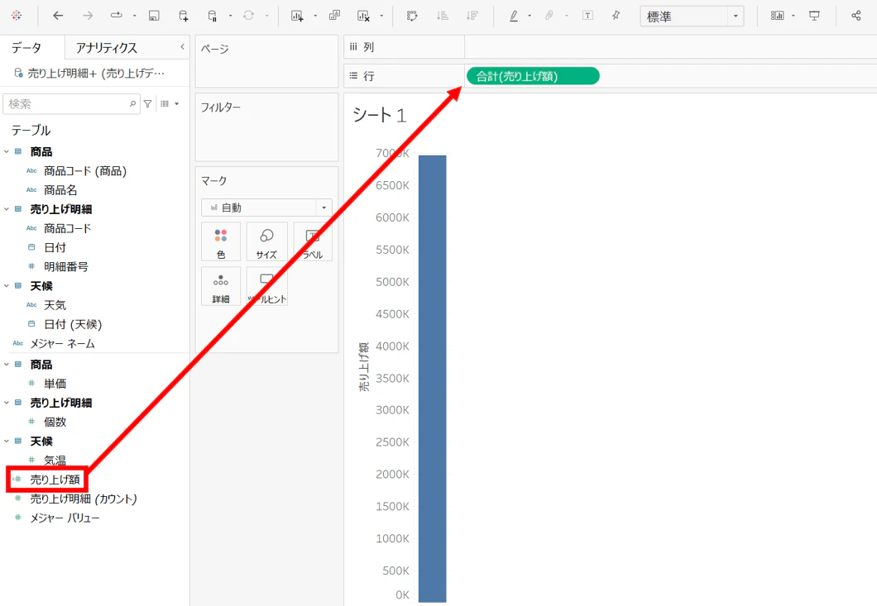Select the 商品コード (商品) field

pos(85,171)
